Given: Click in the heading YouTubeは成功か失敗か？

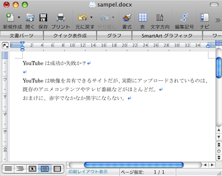Looking at the screenshot, I should [54, 63].
